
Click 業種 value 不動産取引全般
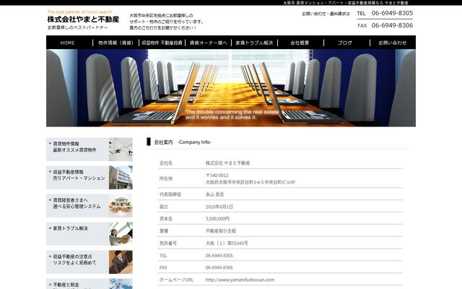tap(221, 231)
